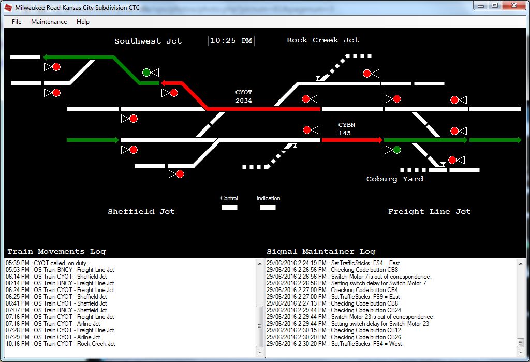
Task: Click switch marker above Coburg Yard track
Action: [442, 164]
